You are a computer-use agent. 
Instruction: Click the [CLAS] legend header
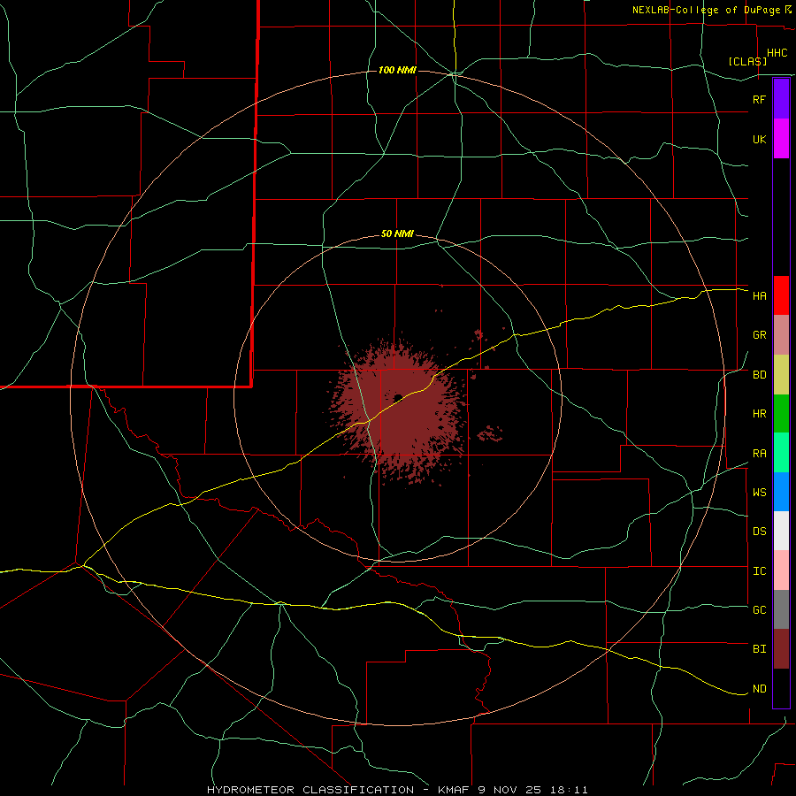[x=747, y=61]
